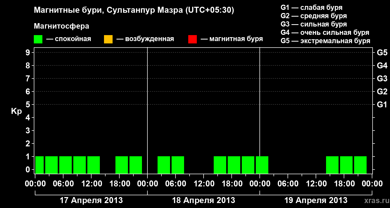Click the green bar above 18:00 on 17 Апреля
The height and width of the screenshot is (208, 390).
[x=122, y=165]
